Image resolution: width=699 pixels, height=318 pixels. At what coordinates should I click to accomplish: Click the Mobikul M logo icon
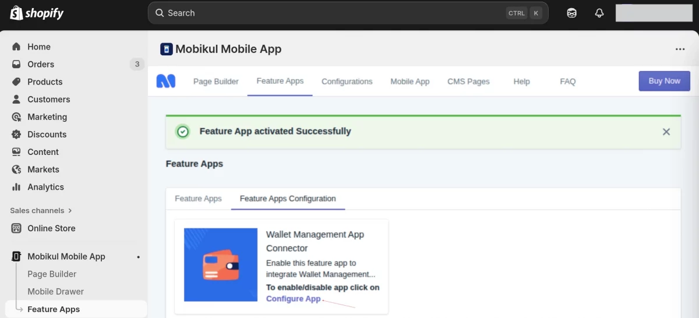point(166,82)
